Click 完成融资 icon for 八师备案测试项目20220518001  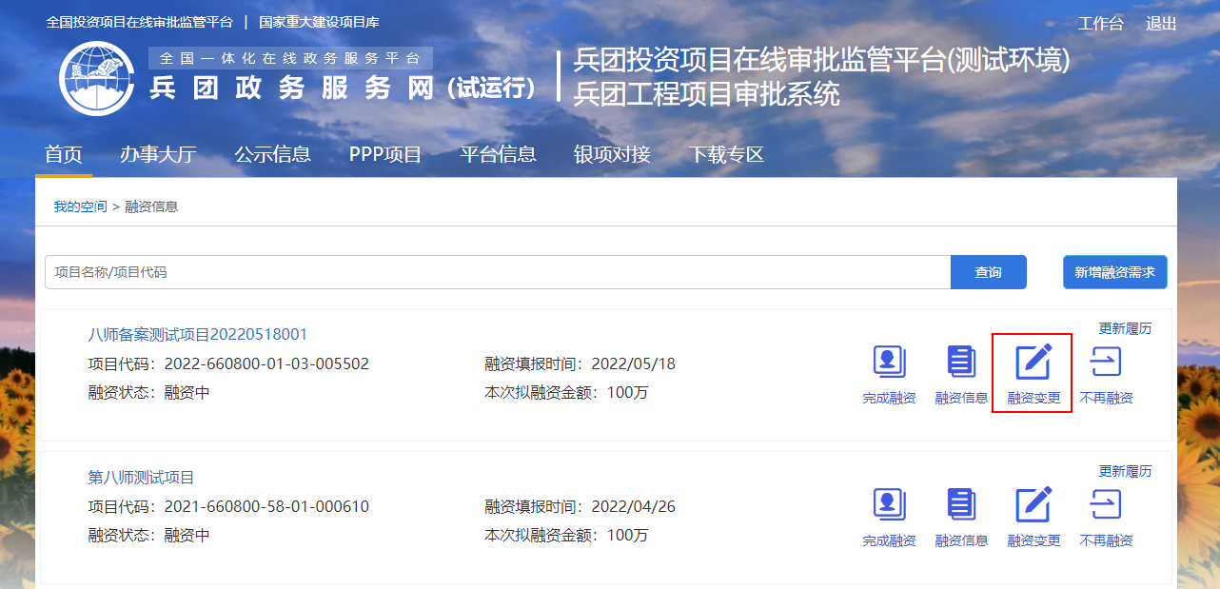(x=889, y=363)
